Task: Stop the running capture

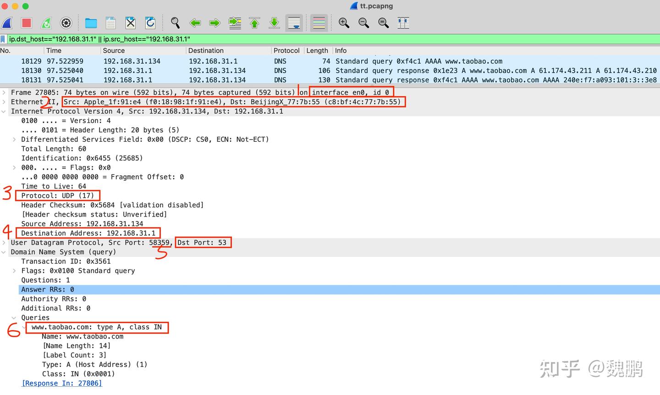Action: click(x=26, y=23)
